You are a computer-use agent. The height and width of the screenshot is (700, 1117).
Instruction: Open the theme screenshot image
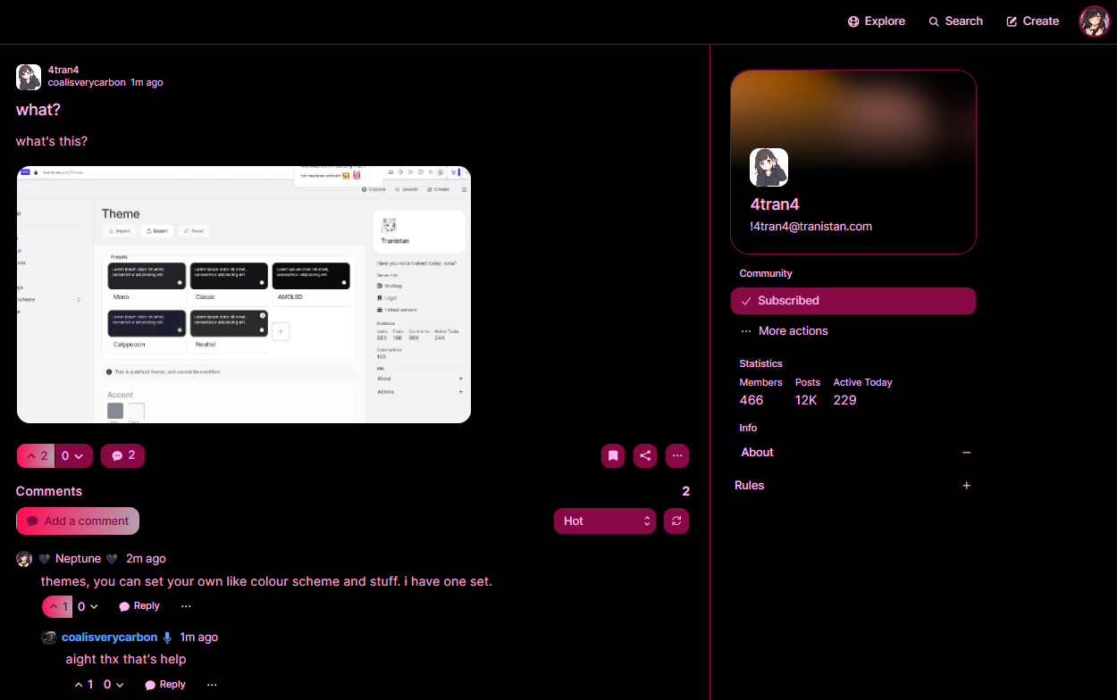coord(244,295)
